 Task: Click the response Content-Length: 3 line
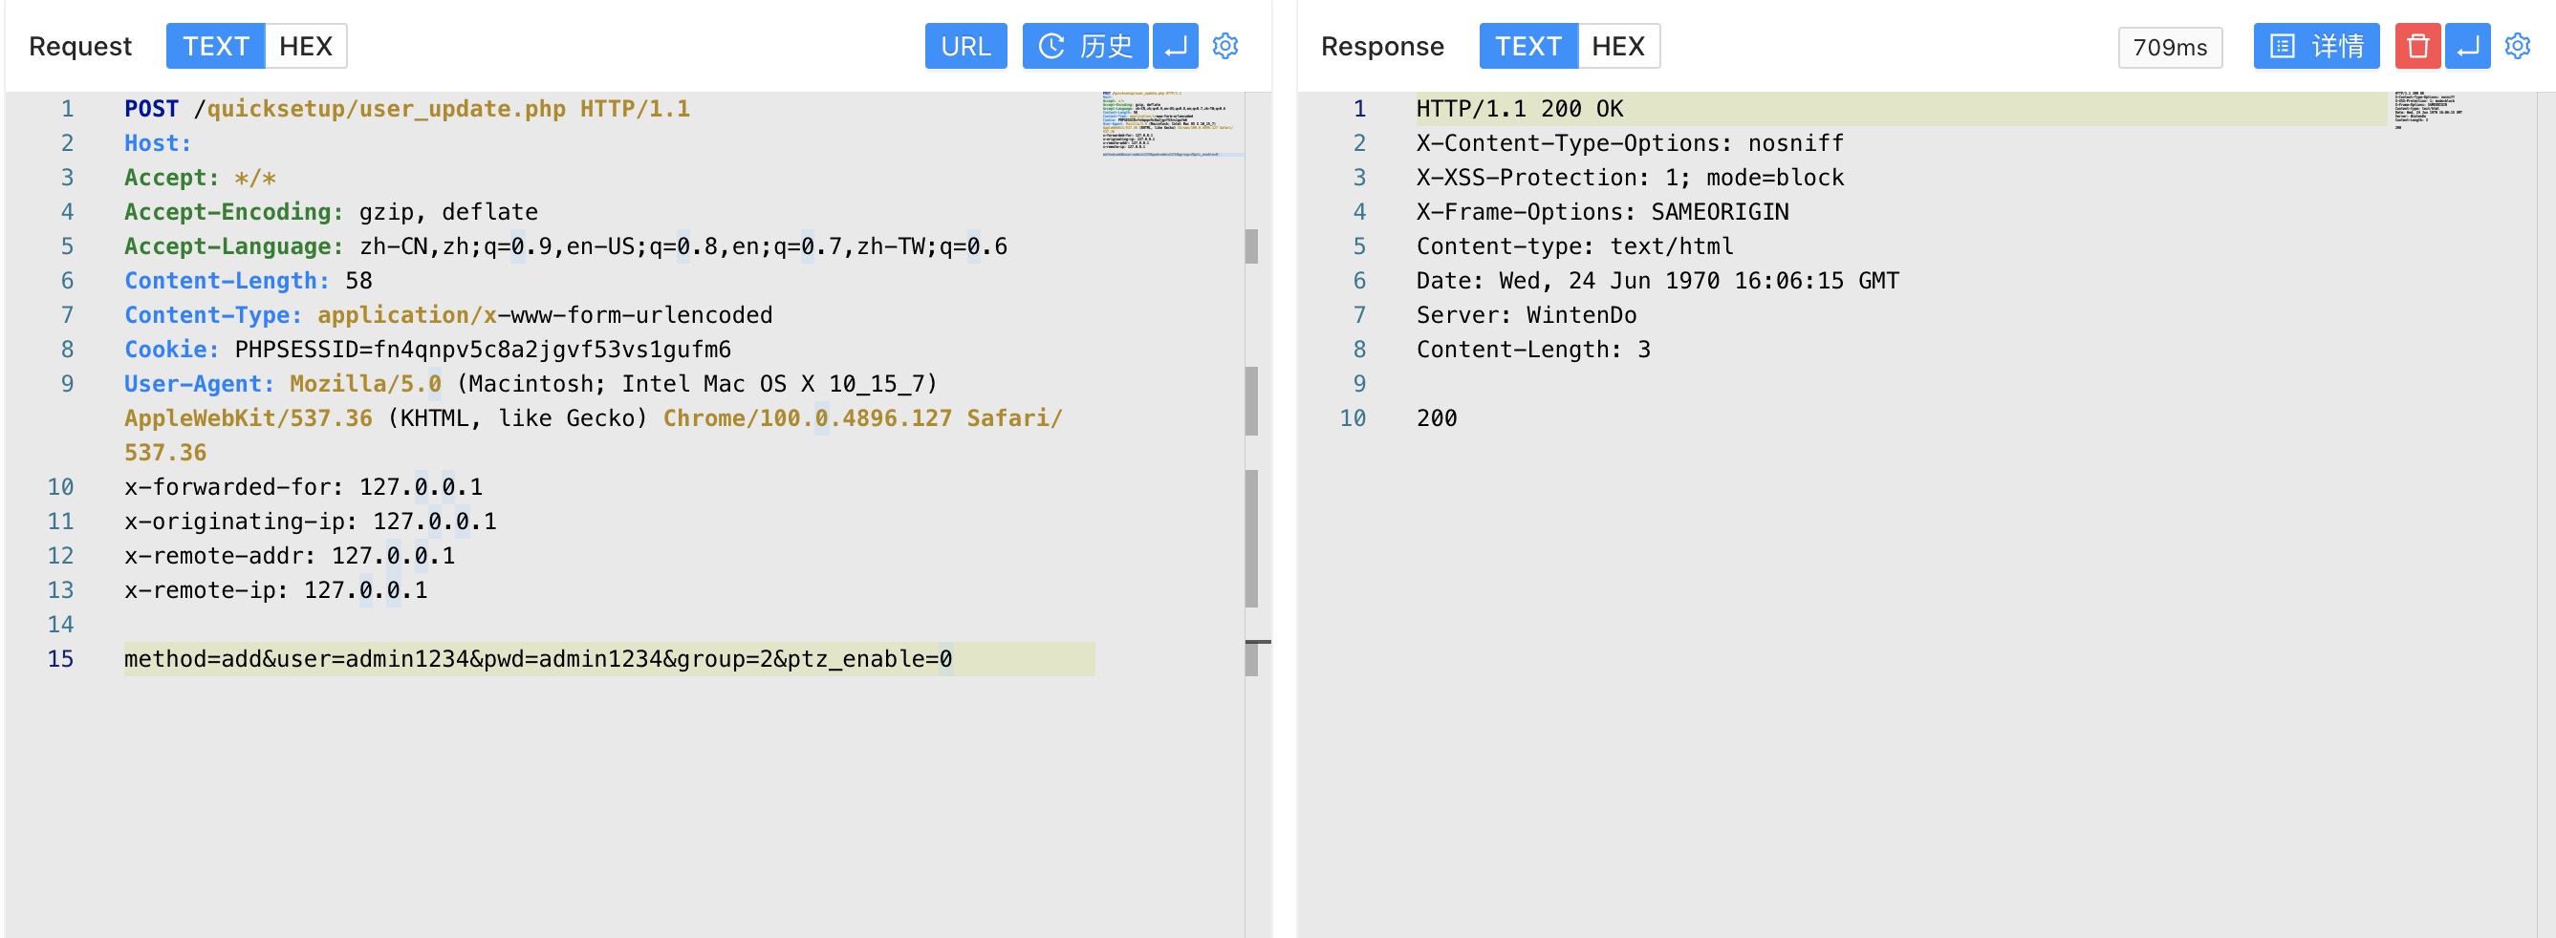1534,350
